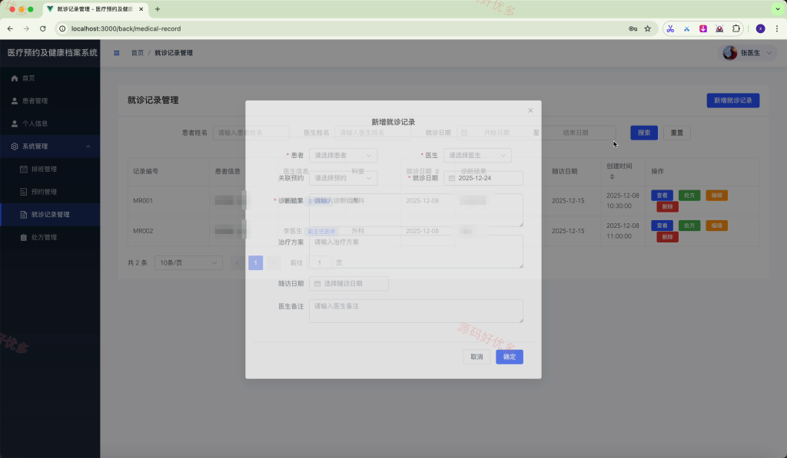Image resolution: width=787 pixels, height=458 pixels.
Task: Click the 新增就诊记录 button on the page
Action: point(732,100)
